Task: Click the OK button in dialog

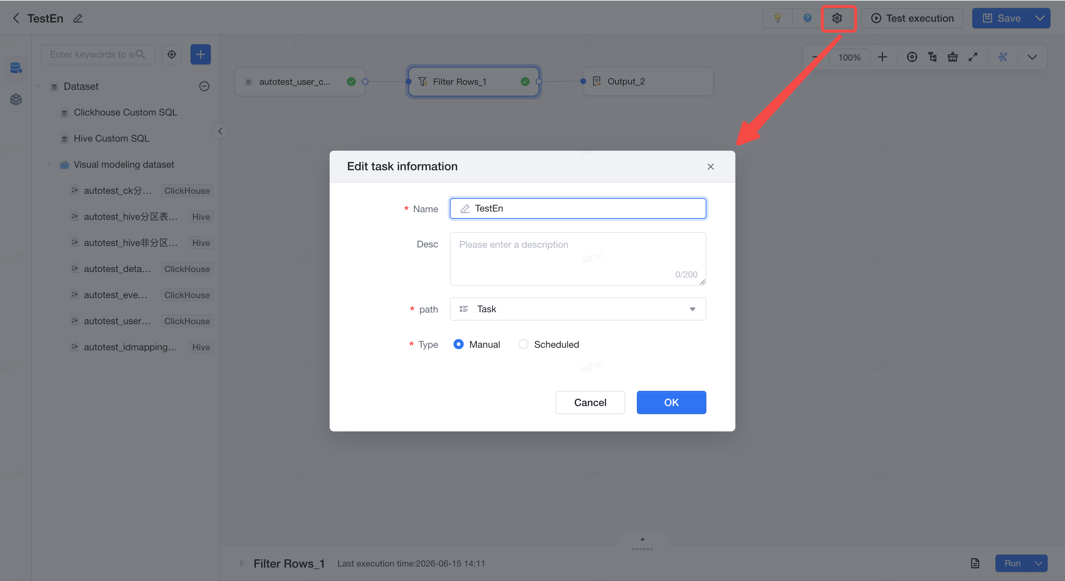Action: coord(671,402)
